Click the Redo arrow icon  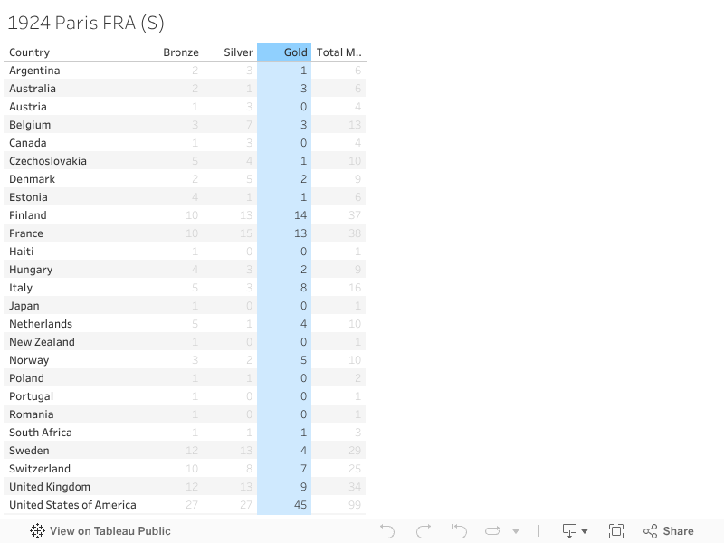424,531
